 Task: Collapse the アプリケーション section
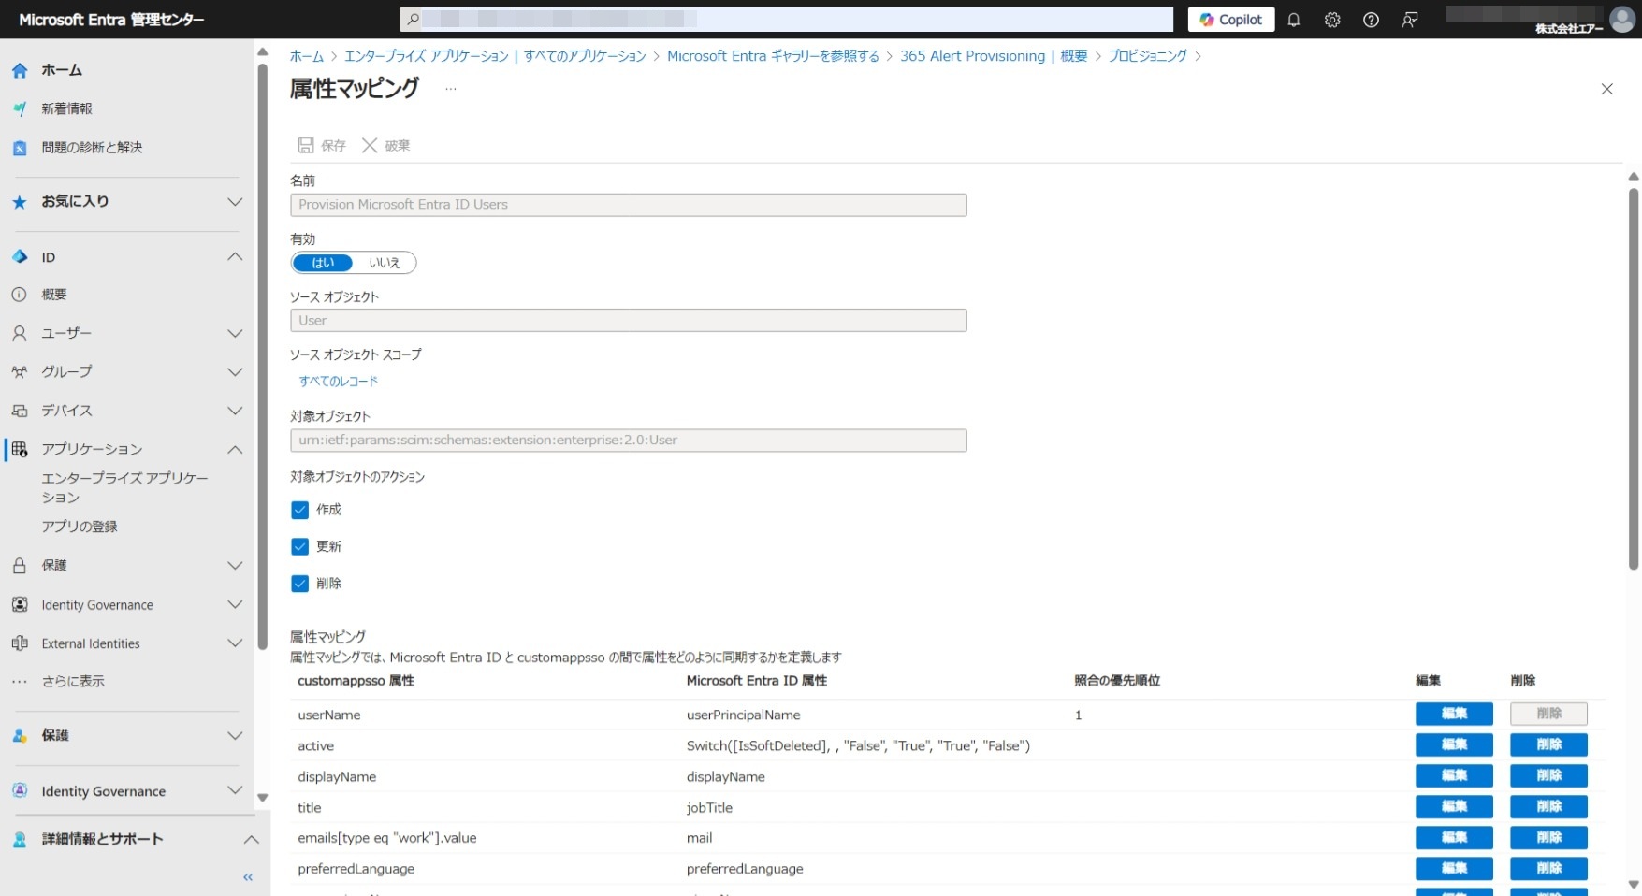(x=235, y=449)
